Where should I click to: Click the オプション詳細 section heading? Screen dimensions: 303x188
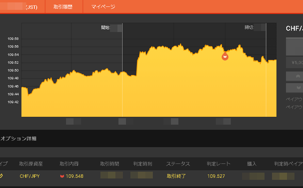[x=18, y=139]
